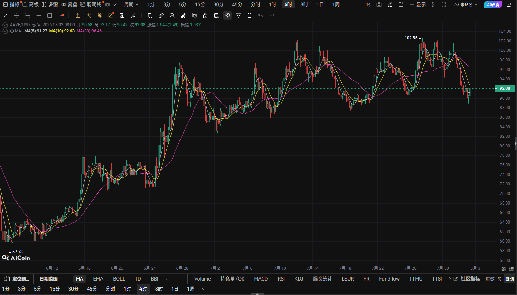Toggle the Volume sub-indicator

pyautogui.click(x=203, y=279)
